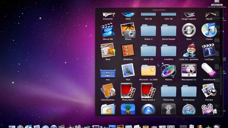The height and width of the screenshot is (128, 228).
Task: Open OmniOutliner
Action: (x=108, y=91)
